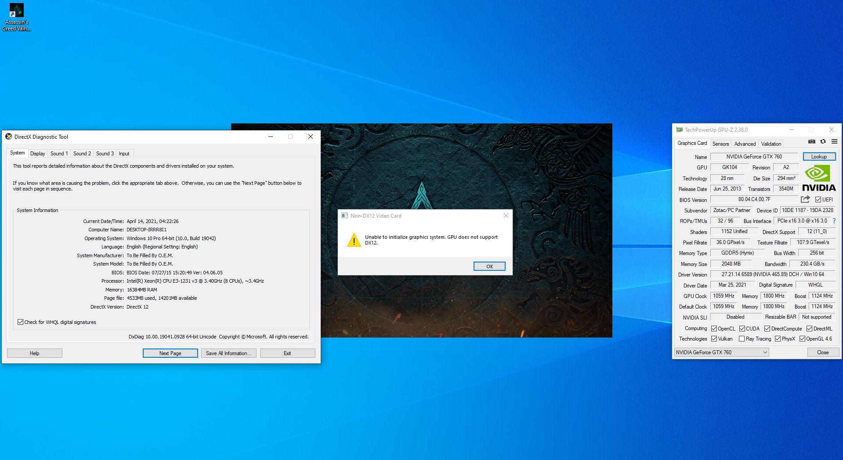Switch to Display tab in DxDiag
The width and height of the screenshot is (843, 460).
38,154
